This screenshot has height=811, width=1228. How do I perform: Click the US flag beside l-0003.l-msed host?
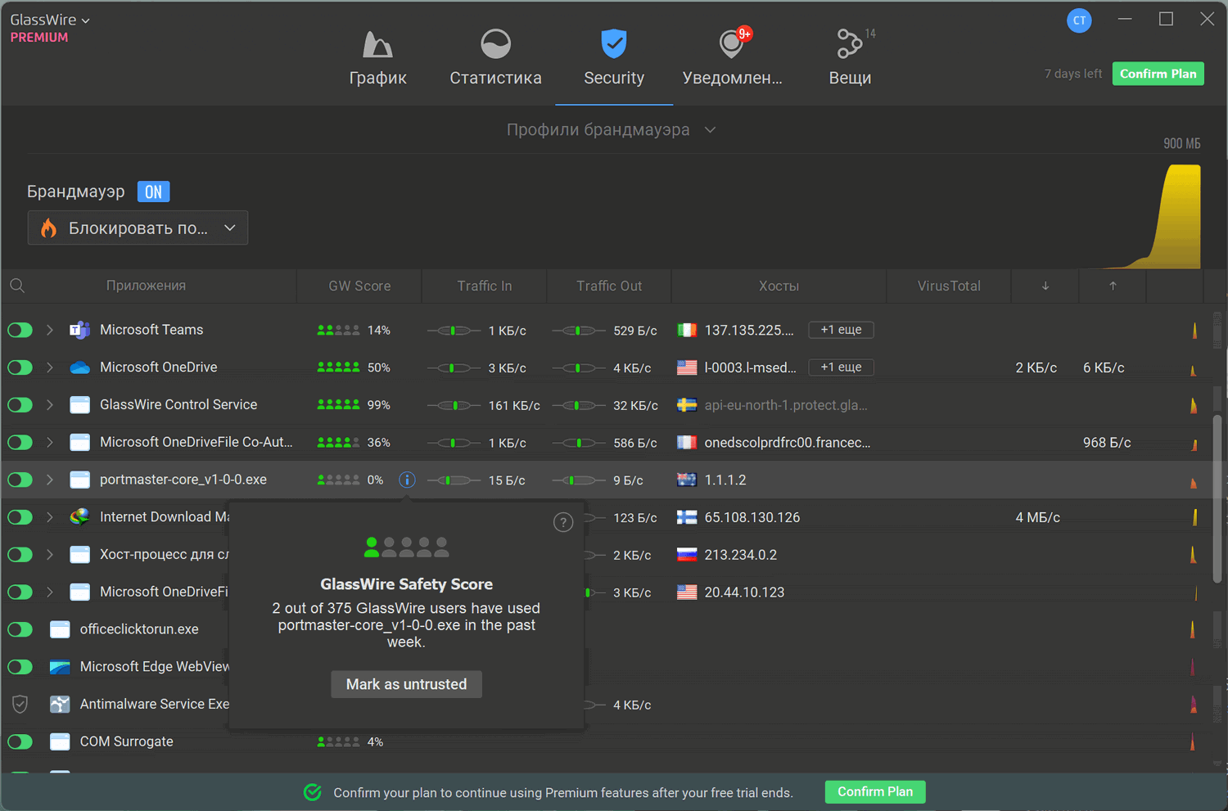pos(687,367)
